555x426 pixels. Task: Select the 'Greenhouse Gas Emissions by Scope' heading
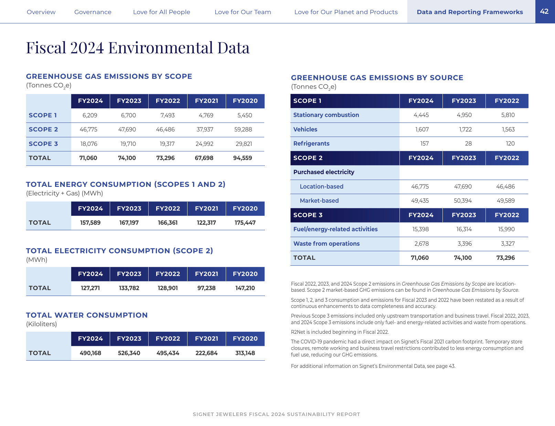[109, 76]
